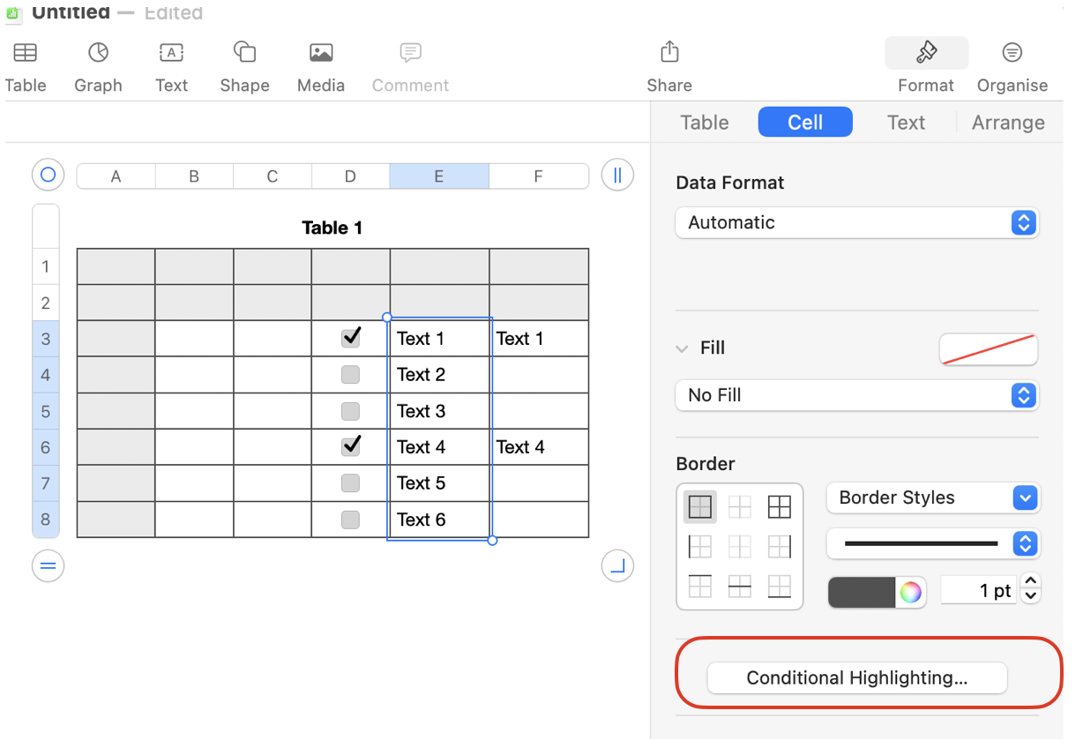Tick the checkbox beside Text 2
The image size is (1083, 748).
point(351,375)
